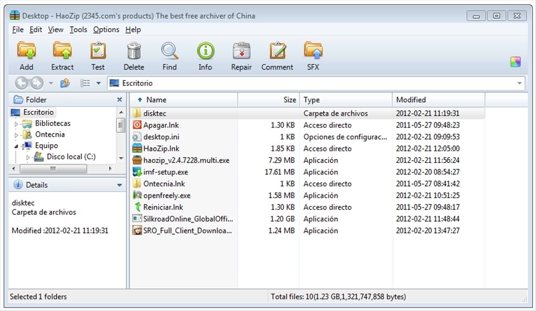The width and height of the screenshot is (536, 311).
Task: Open the Comment tool
Action: tap(277, 51)
